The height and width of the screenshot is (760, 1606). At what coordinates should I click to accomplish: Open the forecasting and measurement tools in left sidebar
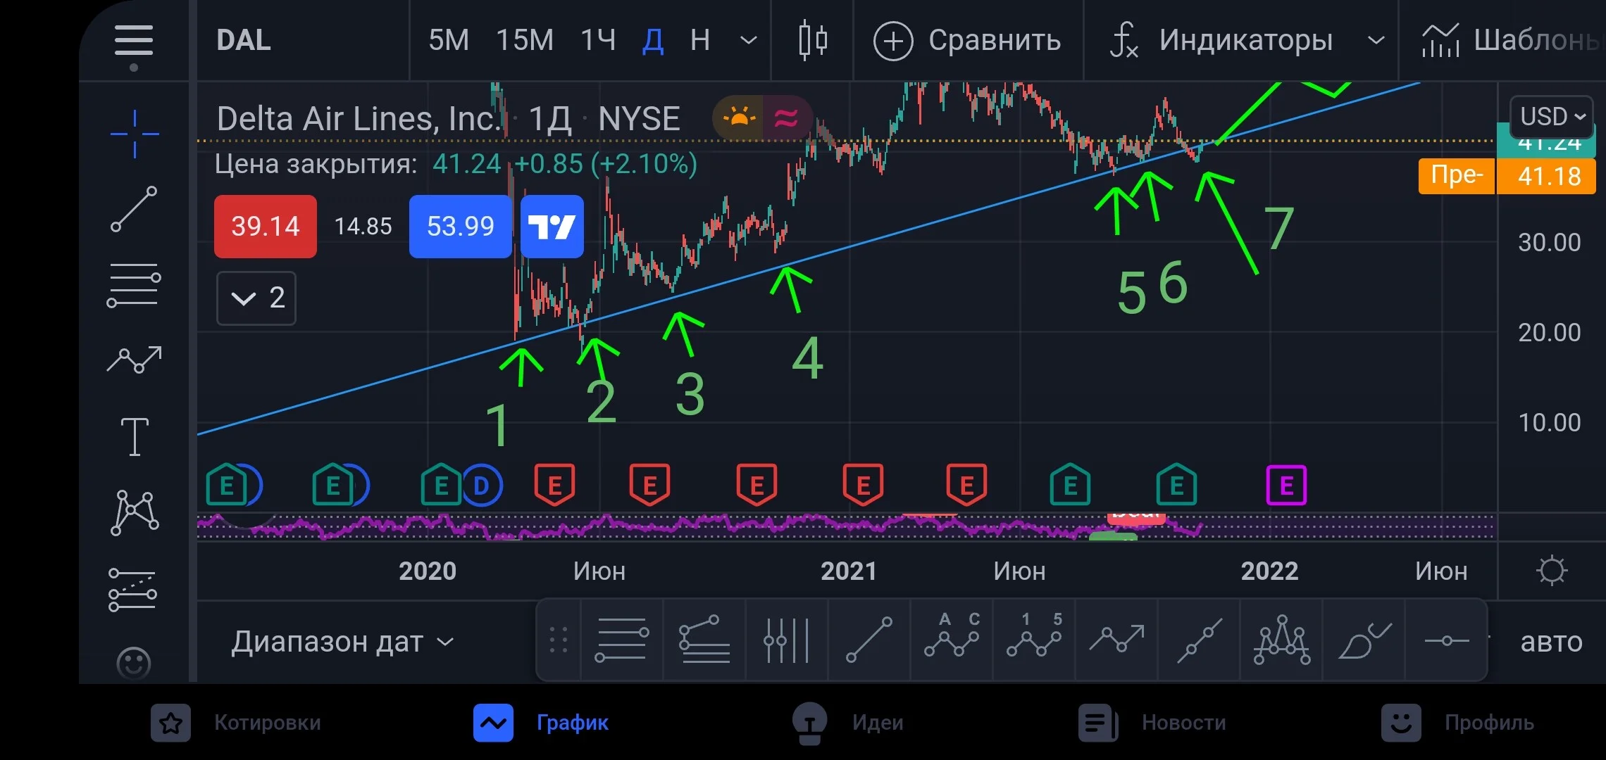pyautogui.click(x=132, y=590)
